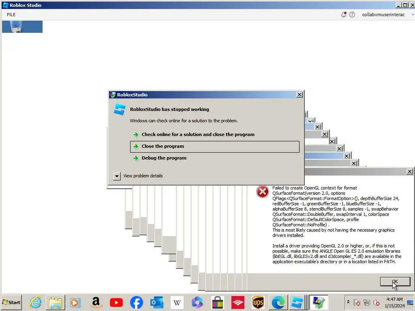Viewport: 415px width, 311px height.
Task: Click the 'Failed to create OpenGL context' message
Action: (336, 211)
